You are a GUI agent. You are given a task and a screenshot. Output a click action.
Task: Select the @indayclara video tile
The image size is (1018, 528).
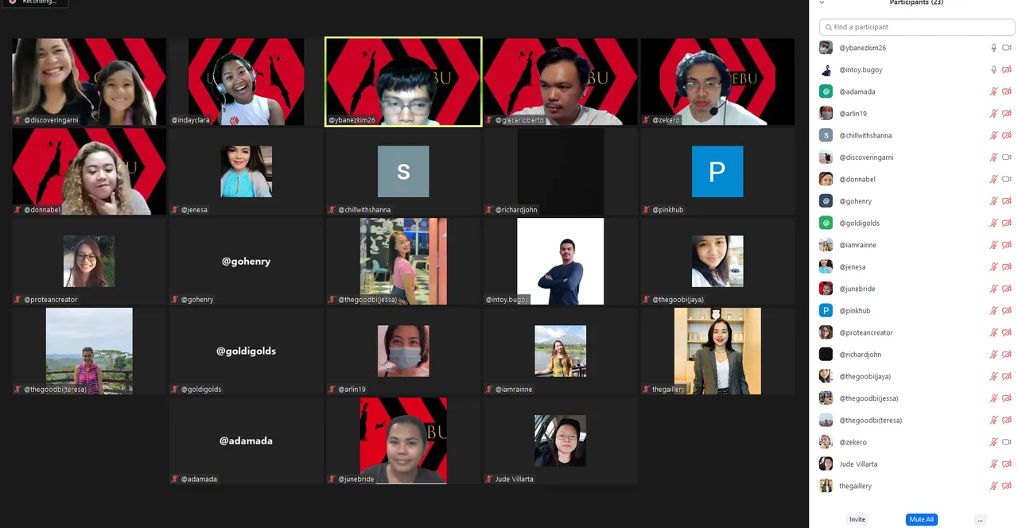[x=246, y=82]
